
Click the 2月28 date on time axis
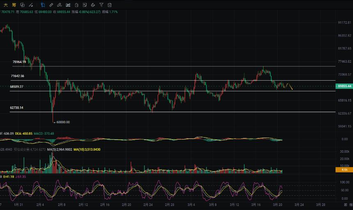click(x=170, y=205)
